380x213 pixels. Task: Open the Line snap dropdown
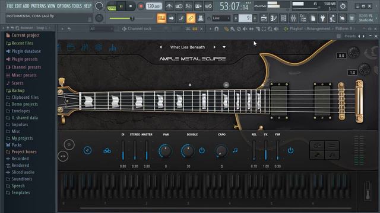pos(221,18)
